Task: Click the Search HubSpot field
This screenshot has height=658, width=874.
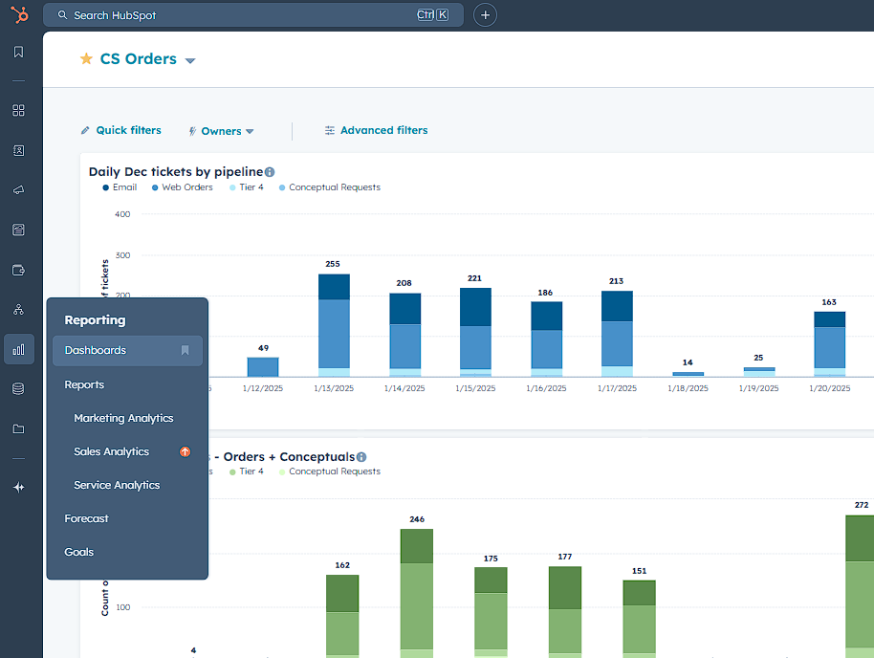Action: [x=239, y=15]
